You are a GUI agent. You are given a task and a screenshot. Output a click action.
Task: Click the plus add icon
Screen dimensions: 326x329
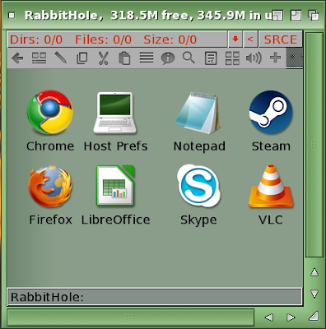pyautogui.click(x=275, y=58)
